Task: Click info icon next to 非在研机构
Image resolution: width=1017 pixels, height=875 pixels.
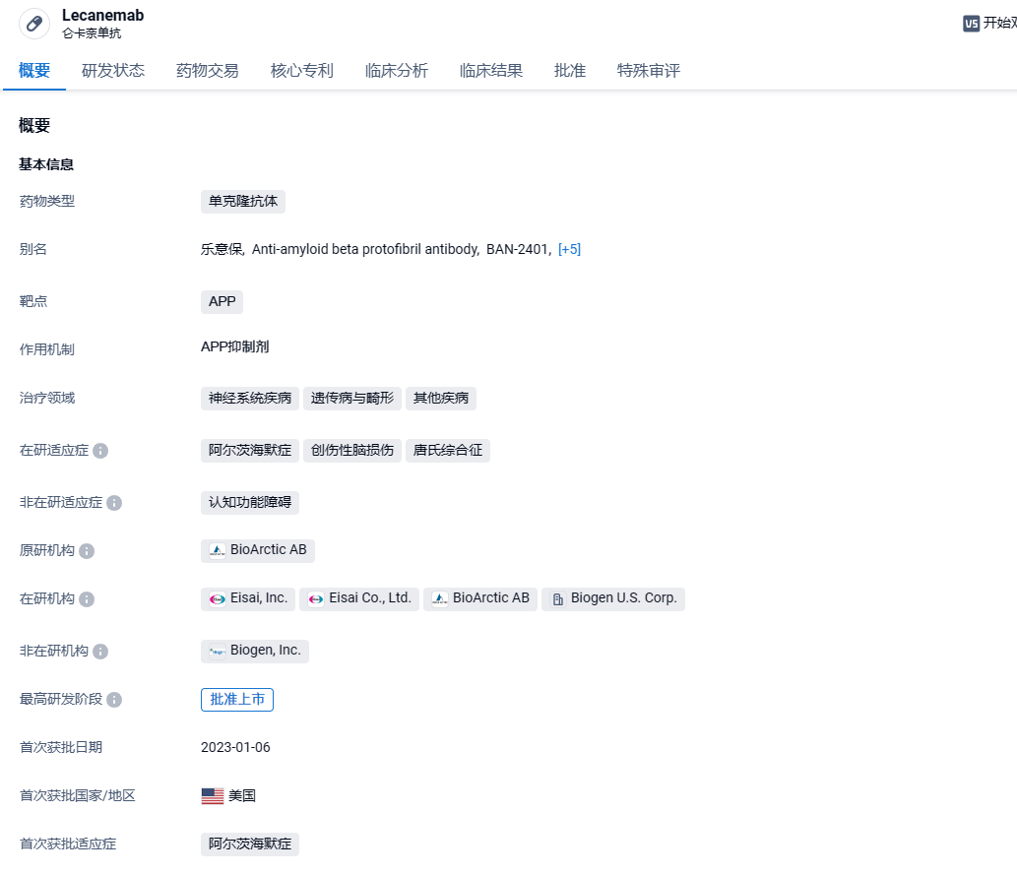Action: click(100, 652)
